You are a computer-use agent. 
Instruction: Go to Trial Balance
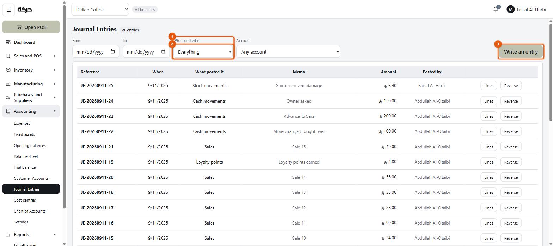[x=25, y=167]
